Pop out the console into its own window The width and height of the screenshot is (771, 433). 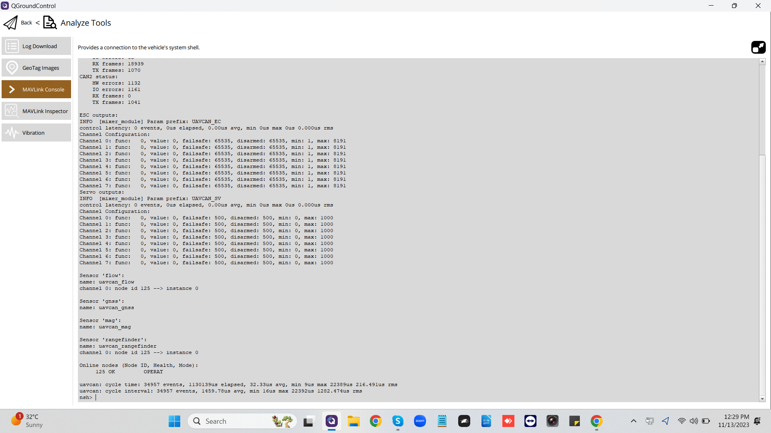click(759, 47)
